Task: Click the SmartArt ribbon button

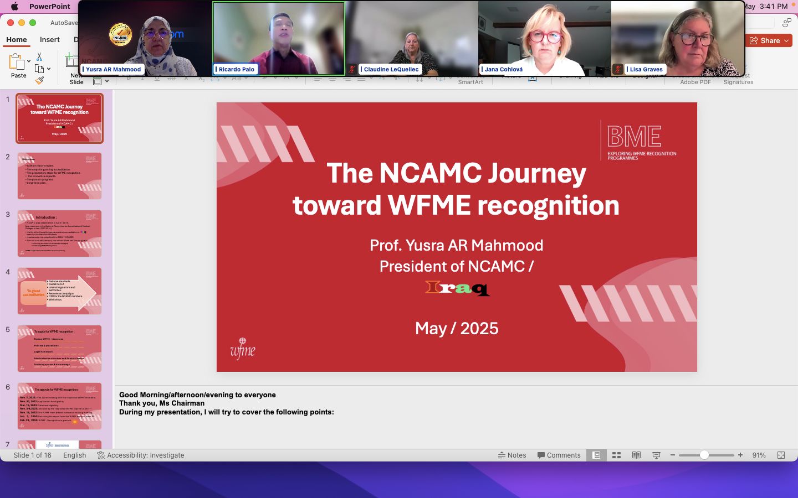Action: (x=470, y=82)
